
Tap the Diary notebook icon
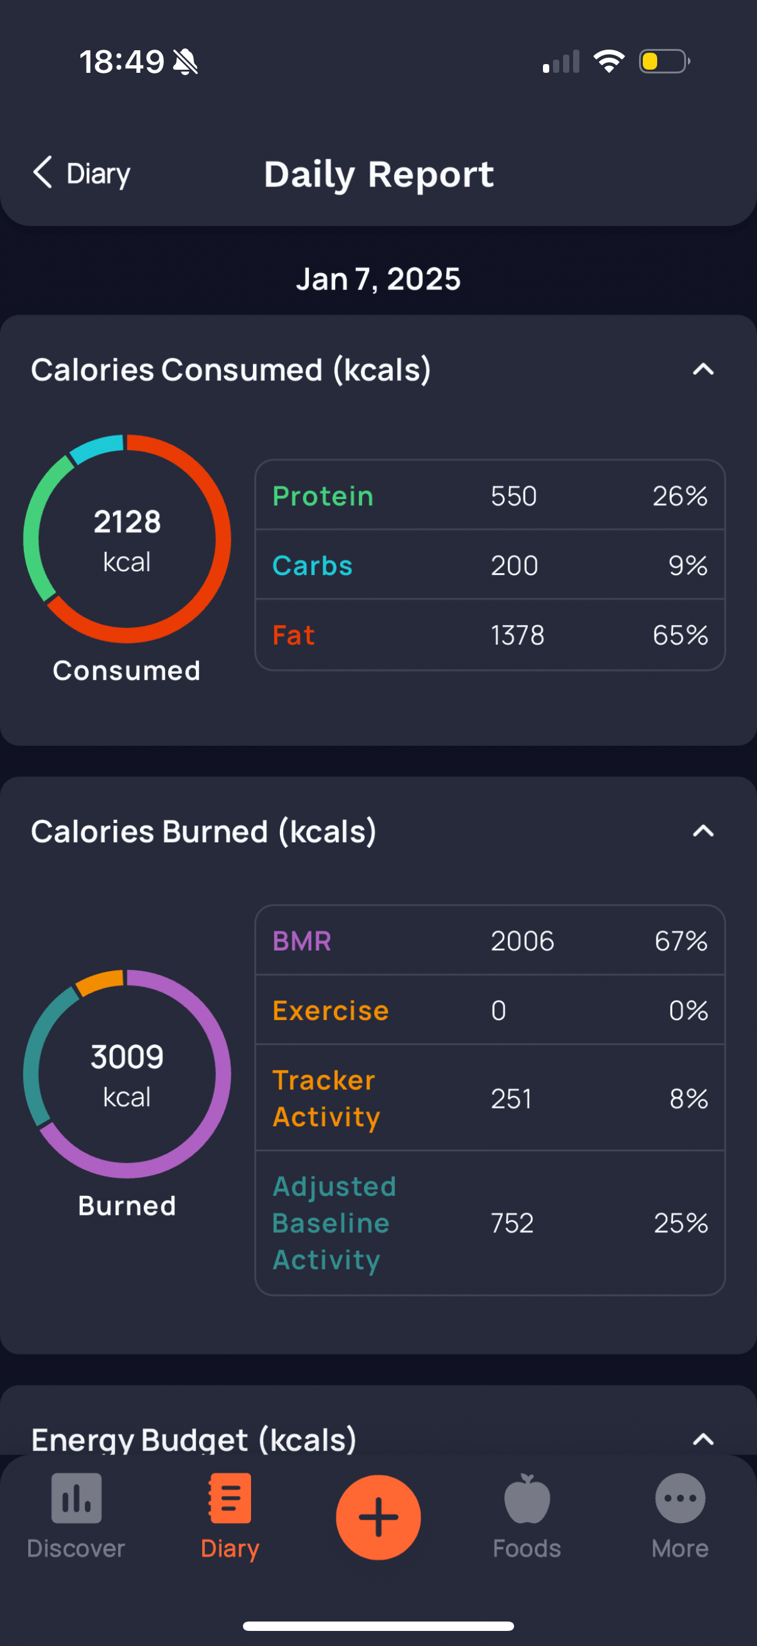pyautogui.click(x=229, y=1498)
